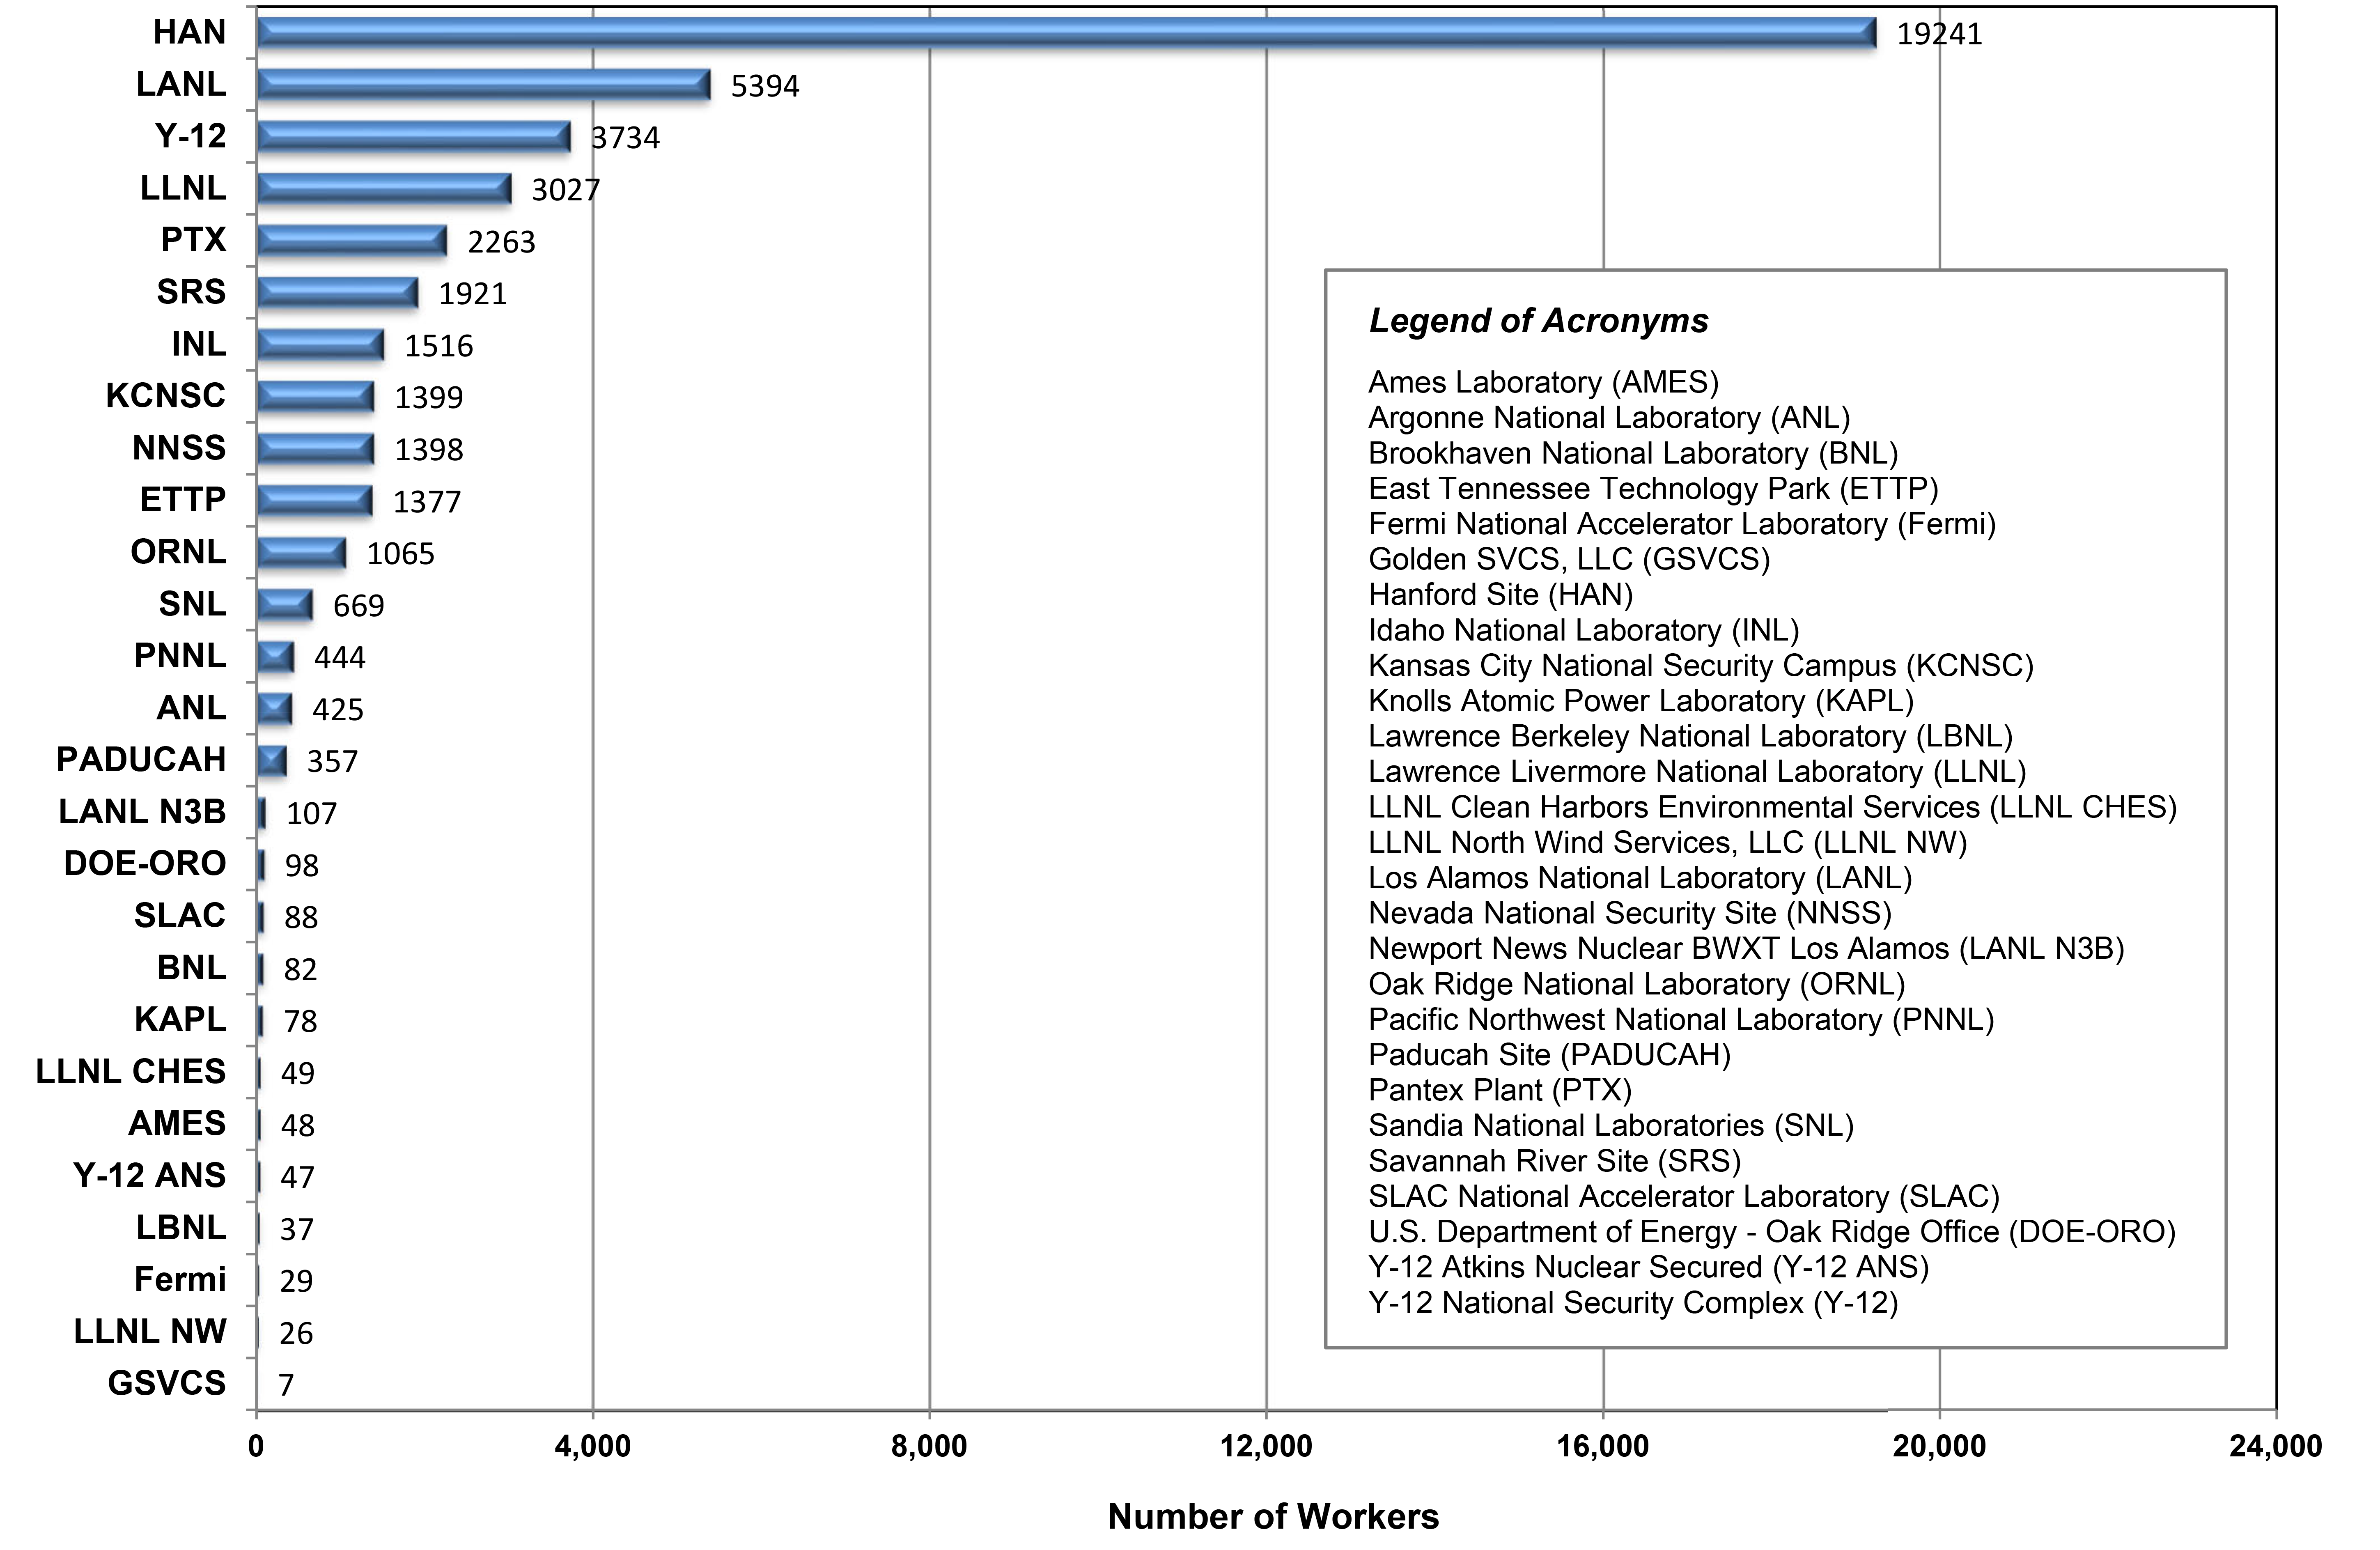Click the LLNL CHES site label
Viewport: 2380px width, 1550px height.
[131, 1072]
